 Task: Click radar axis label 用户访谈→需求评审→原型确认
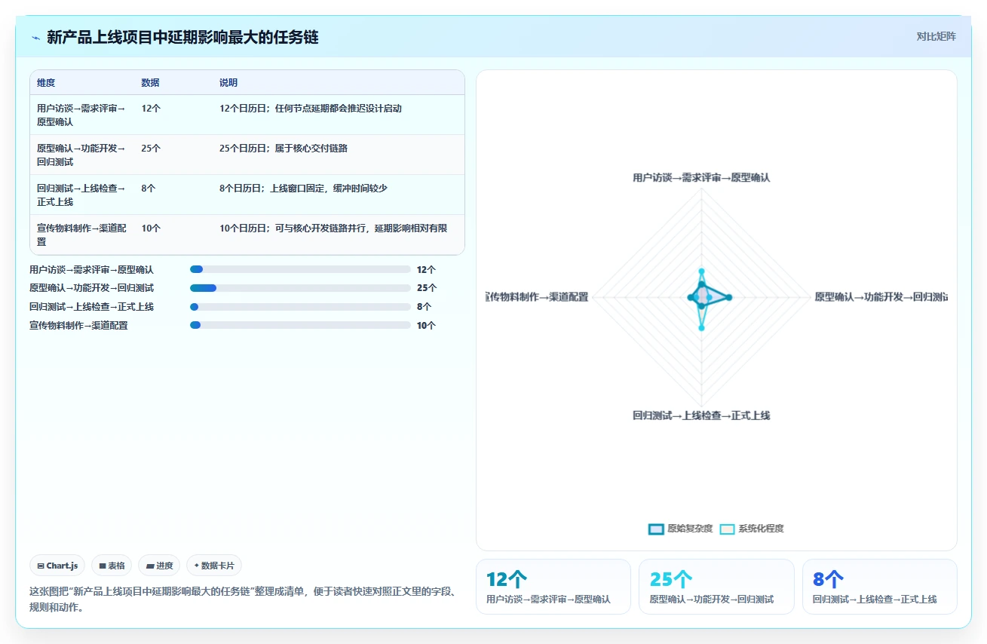pos(701,178)
